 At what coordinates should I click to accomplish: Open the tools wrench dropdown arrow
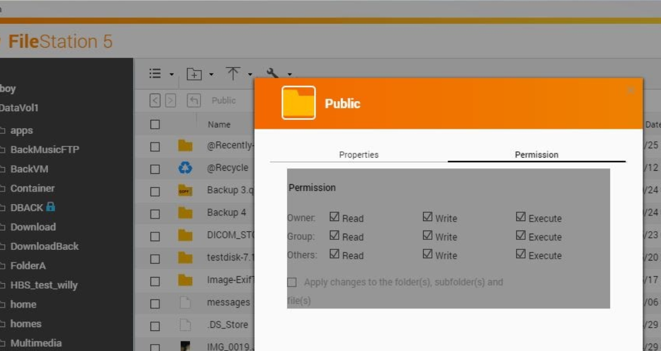290,75
